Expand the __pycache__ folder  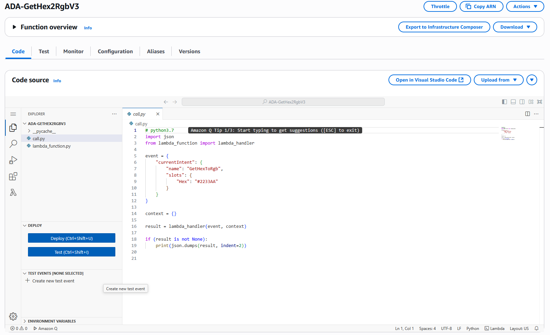click(29, 131)
